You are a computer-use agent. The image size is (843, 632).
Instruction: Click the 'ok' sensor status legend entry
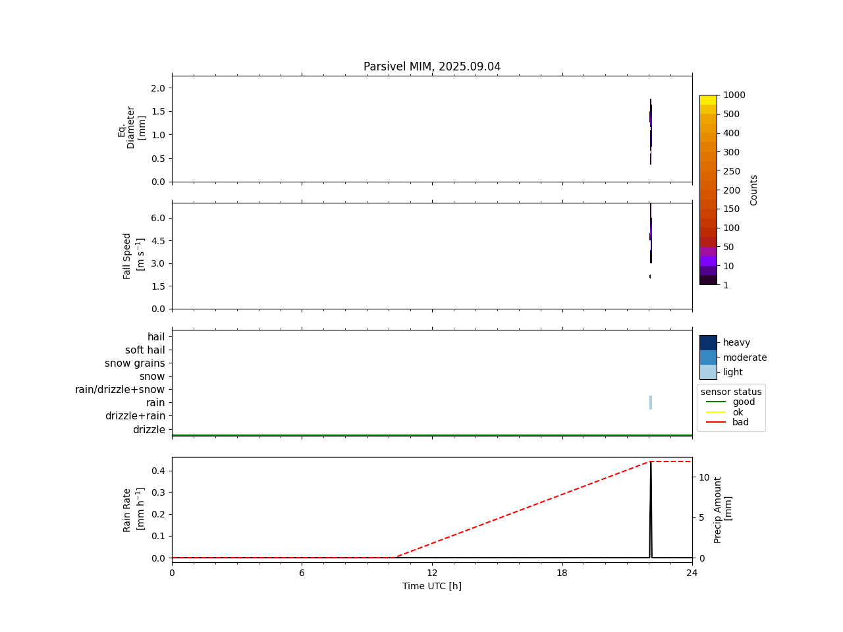(x=724, y=412)
